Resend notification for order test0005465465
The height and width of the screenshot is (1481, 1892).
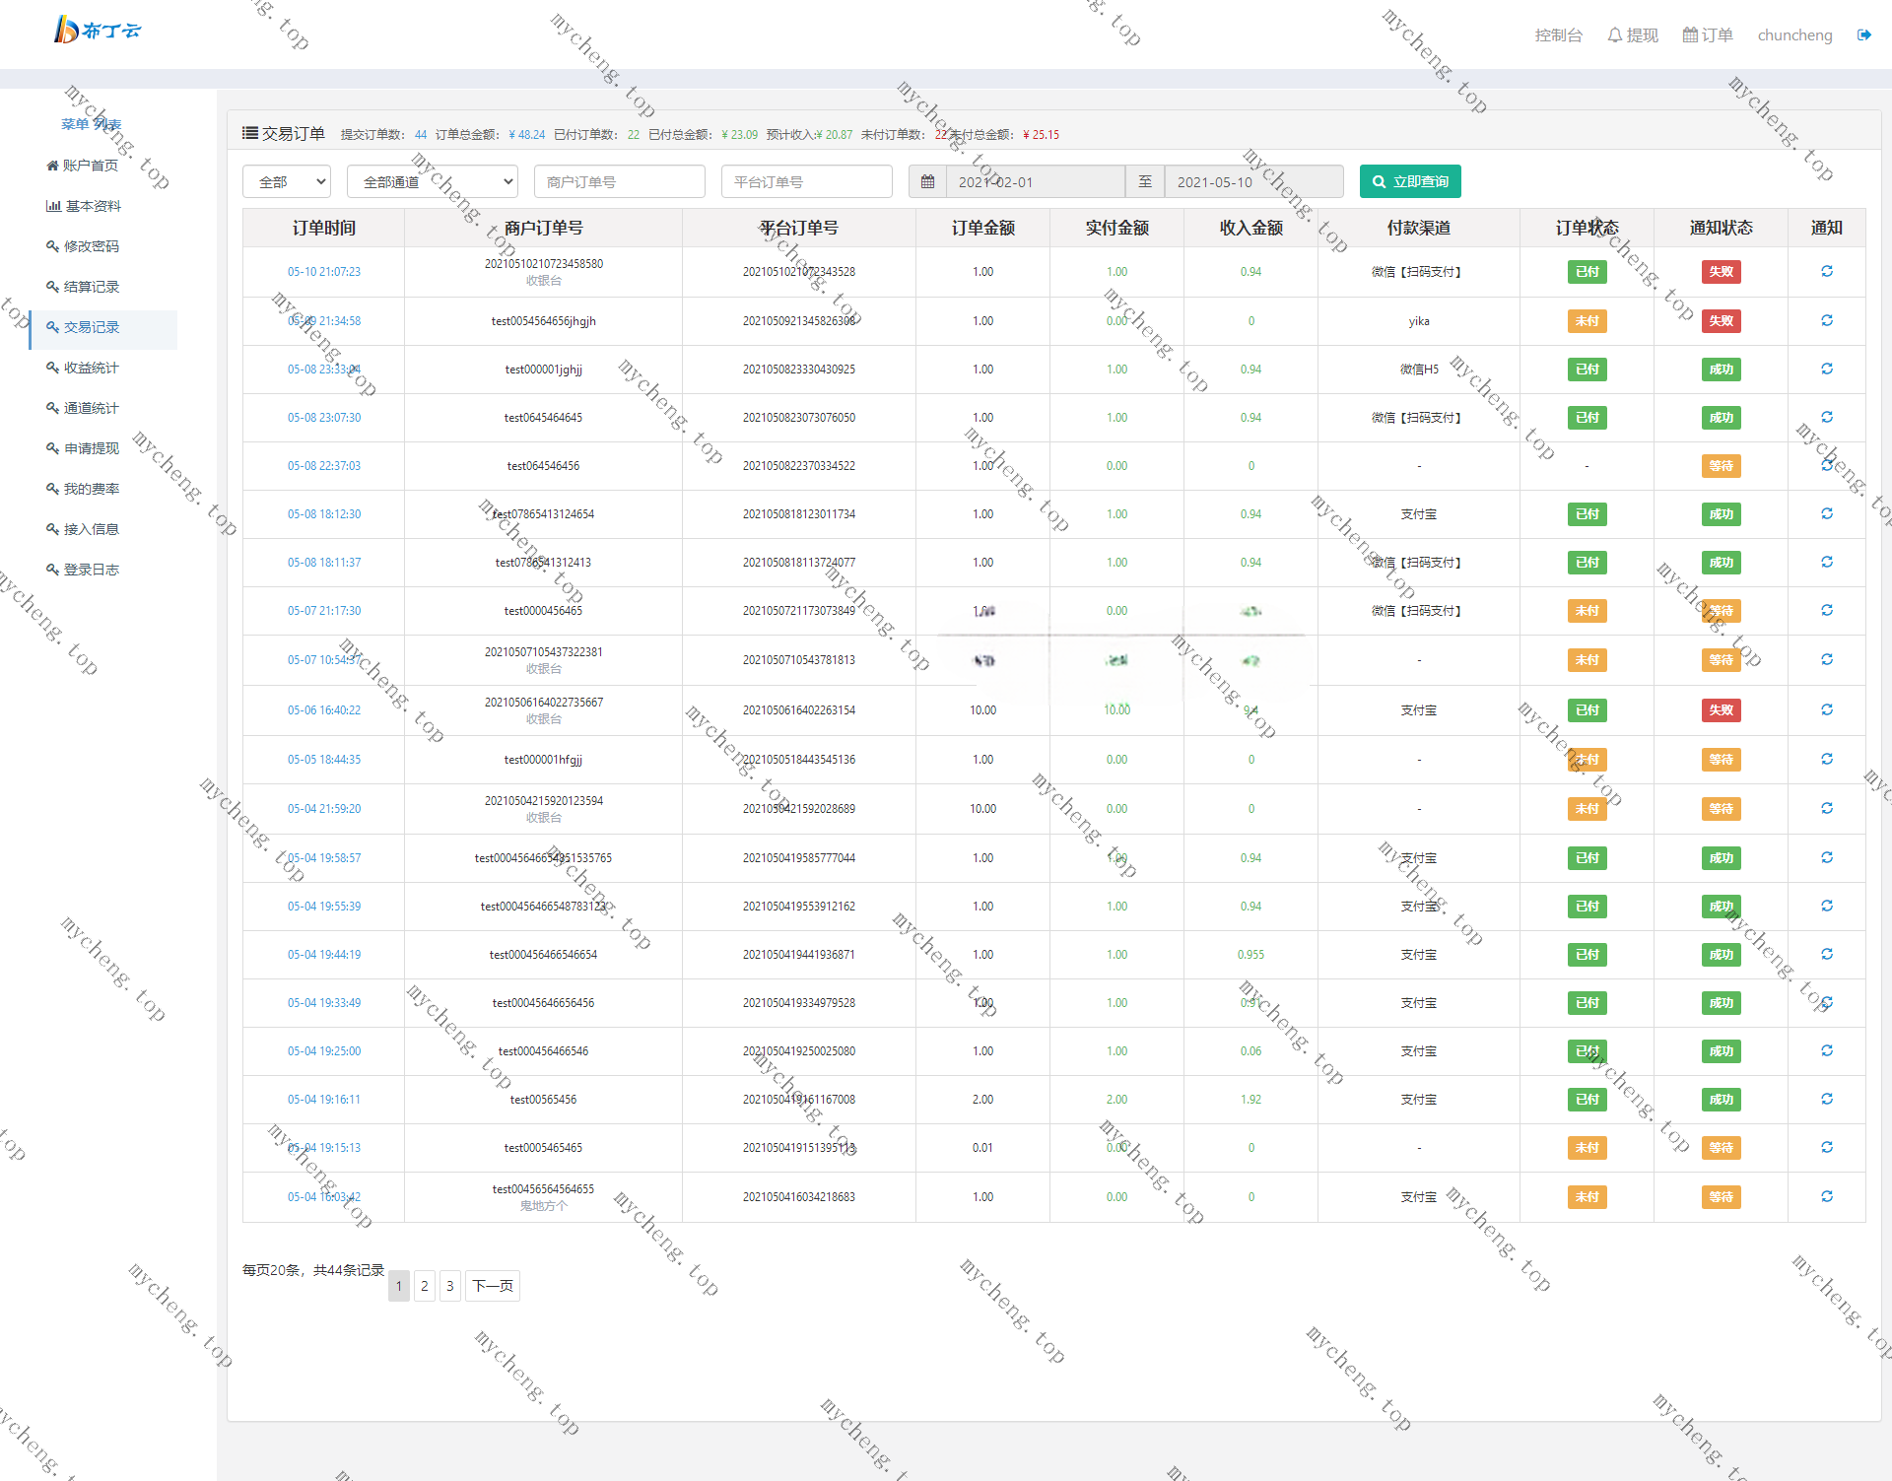[1826, 1147]
